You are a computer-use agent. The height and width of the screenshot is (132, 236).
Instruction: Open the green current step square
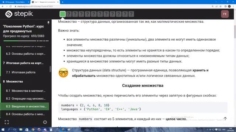(62, 14)
